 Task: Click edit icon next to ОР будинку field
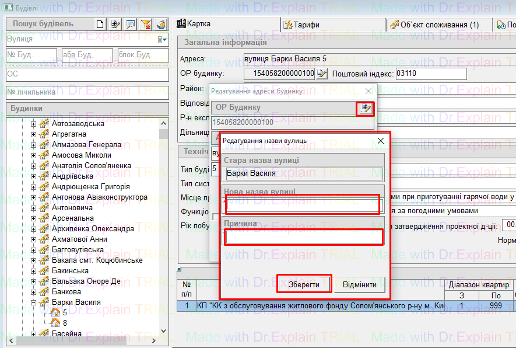[x=322, y=74]
